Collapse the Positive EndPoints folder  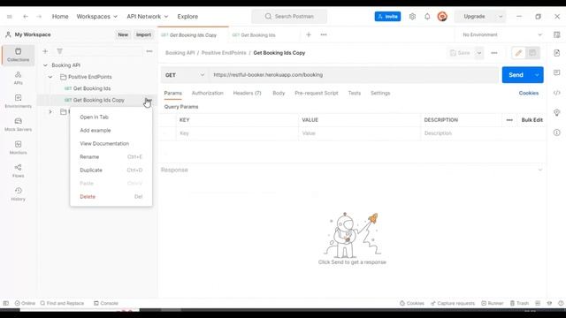point(50,77)
